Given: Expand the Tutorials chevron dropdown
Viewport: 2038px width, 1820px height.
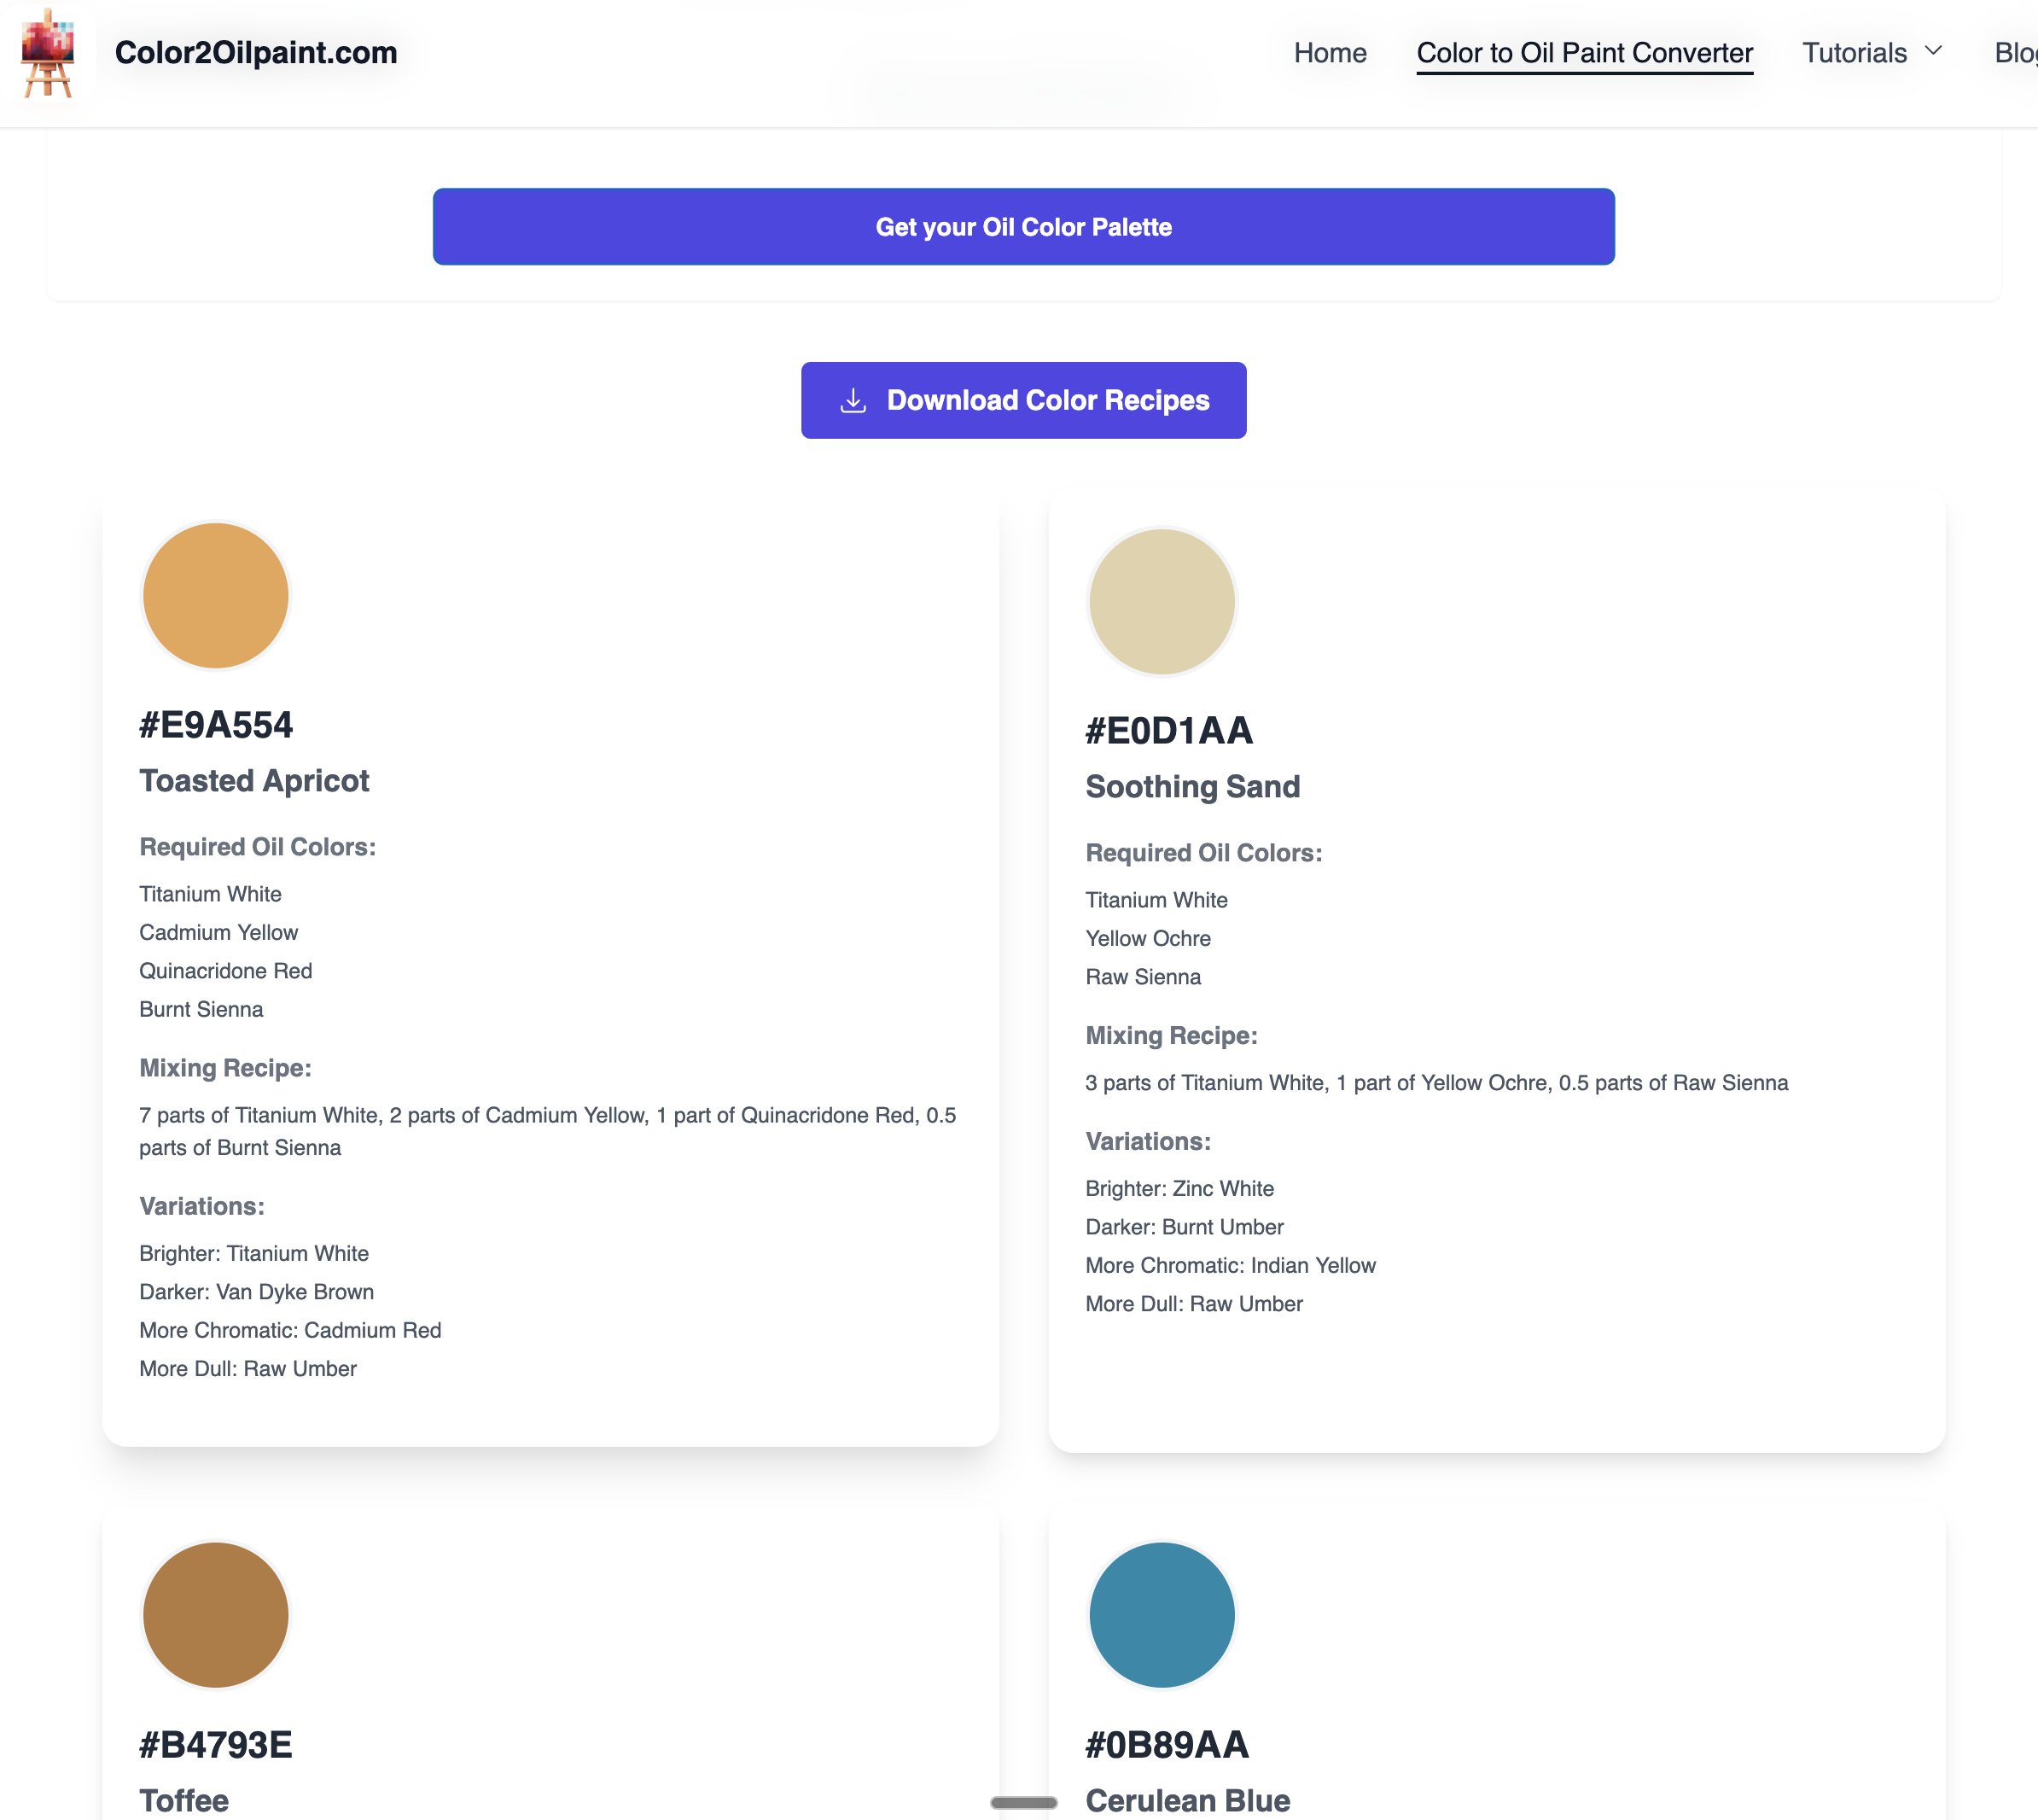Looking at the screenshot, I should [1933, 51].
